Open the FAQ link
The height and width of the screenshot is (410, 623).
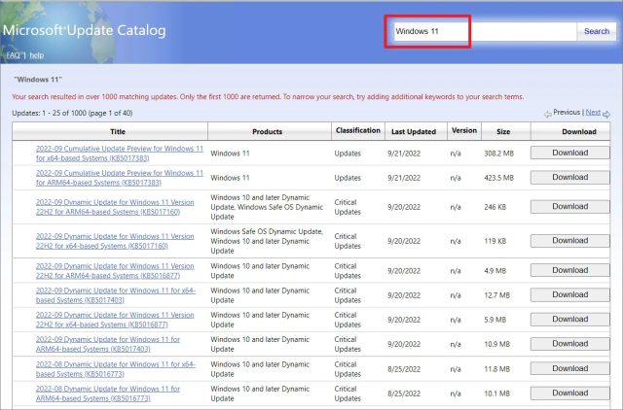point(13,55)
